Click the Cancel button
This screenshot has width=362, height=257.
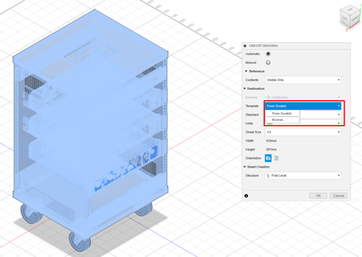pyautogui.click(x=338, y=196)
